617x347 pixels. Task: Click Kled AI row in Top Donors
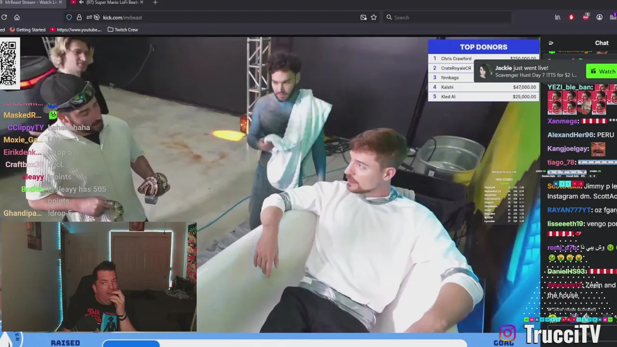pos(483,96)
